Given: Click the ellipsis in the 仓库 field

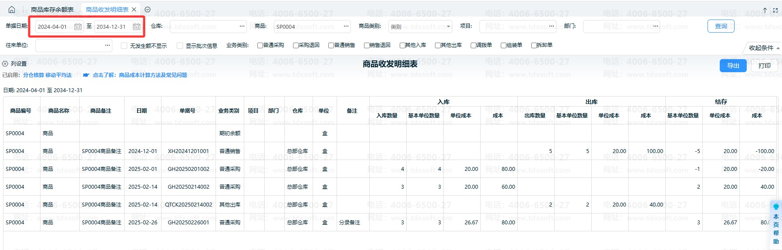Looking at the screenshot, I should (x=242, y=27).
